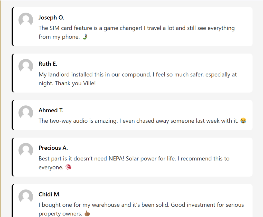Click the name Precious A.
This screenshot has height=217, width=263.
(53, 148)
